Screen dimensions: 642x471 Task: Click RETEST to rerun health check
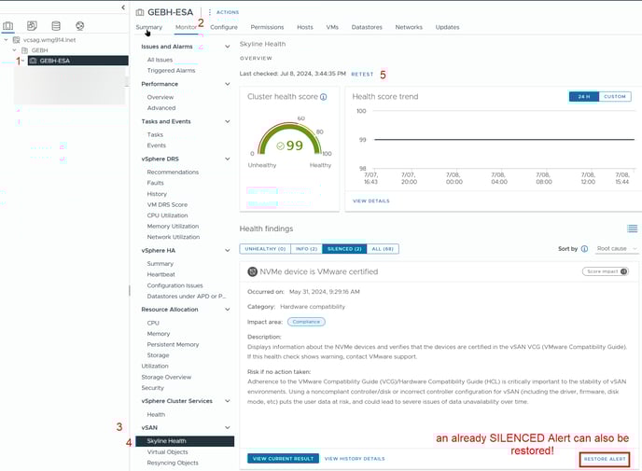361,73
